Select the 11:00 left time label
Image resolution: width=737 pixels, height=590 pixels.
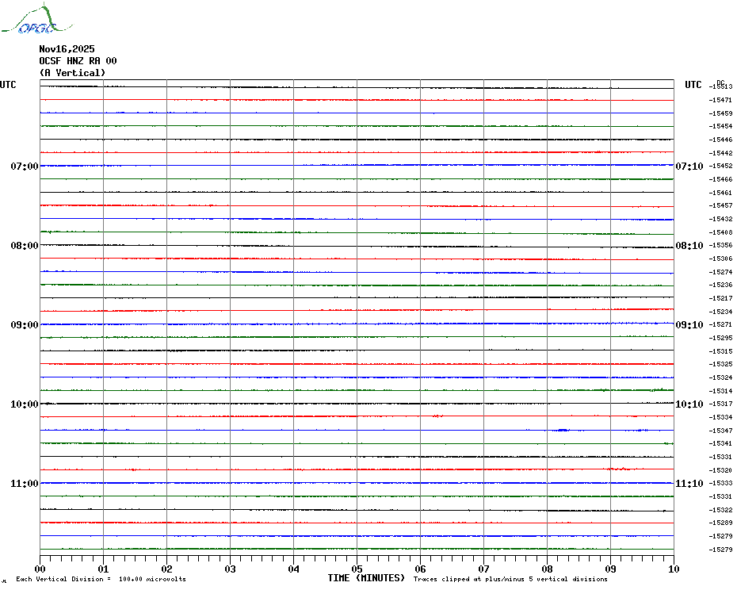click(24, 484)
